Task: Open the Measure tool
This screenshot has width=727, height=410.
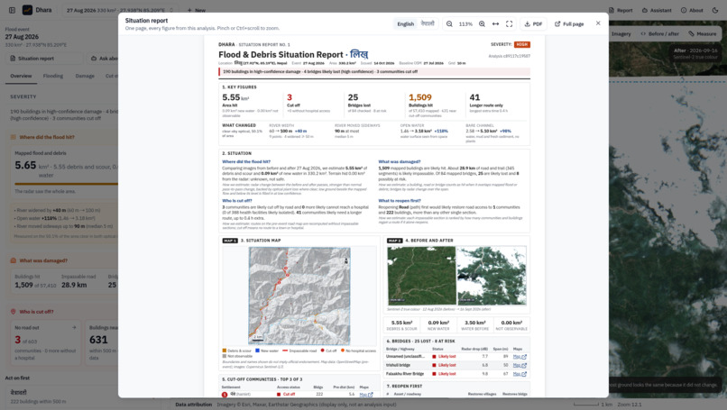Action: click(x=703, y=34)
